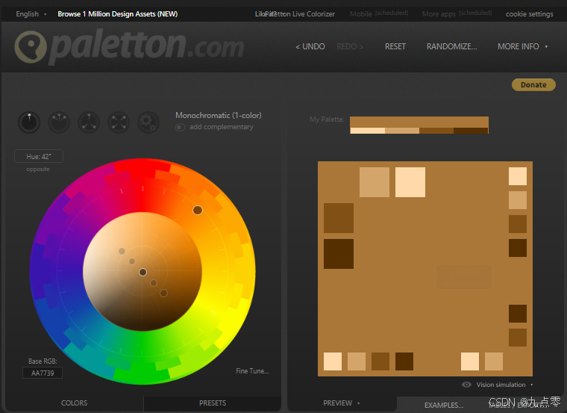Open the Vision simulation dropdown arrow
The height and width of the screenshot is (413, 567).
pyautogui.click(x=531, y=385)
